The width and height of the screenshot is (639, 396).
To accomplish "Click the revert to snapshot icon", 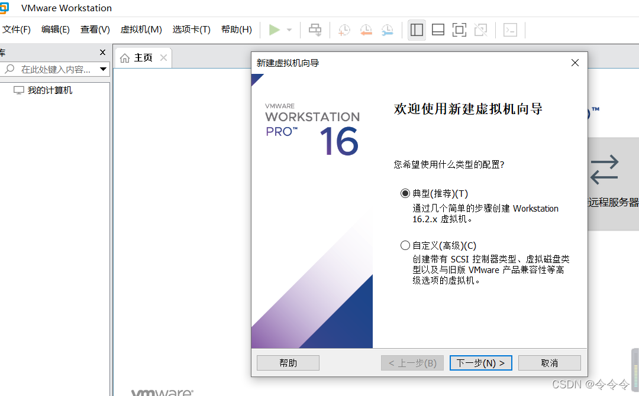I will (x=366, y=30).
